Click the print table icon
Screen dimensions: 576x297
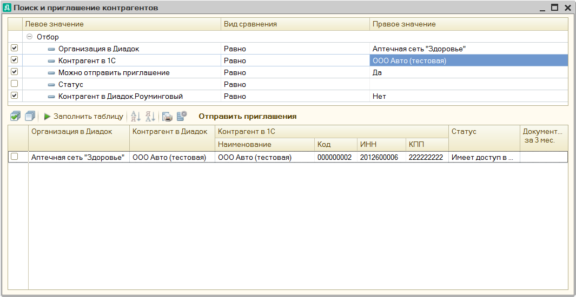tap(167, 117)
